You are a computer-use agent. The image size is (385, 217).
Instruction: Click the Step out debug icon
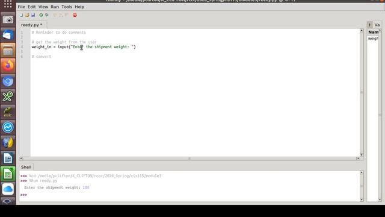(x=66, y=15)
